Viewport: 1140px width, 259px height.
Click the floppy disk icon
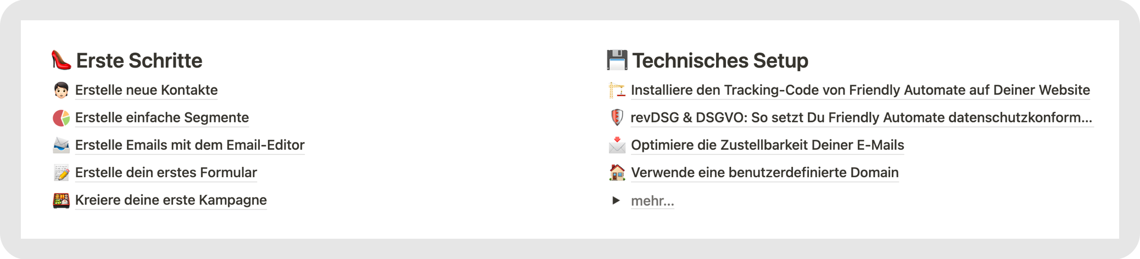[617, 60]
